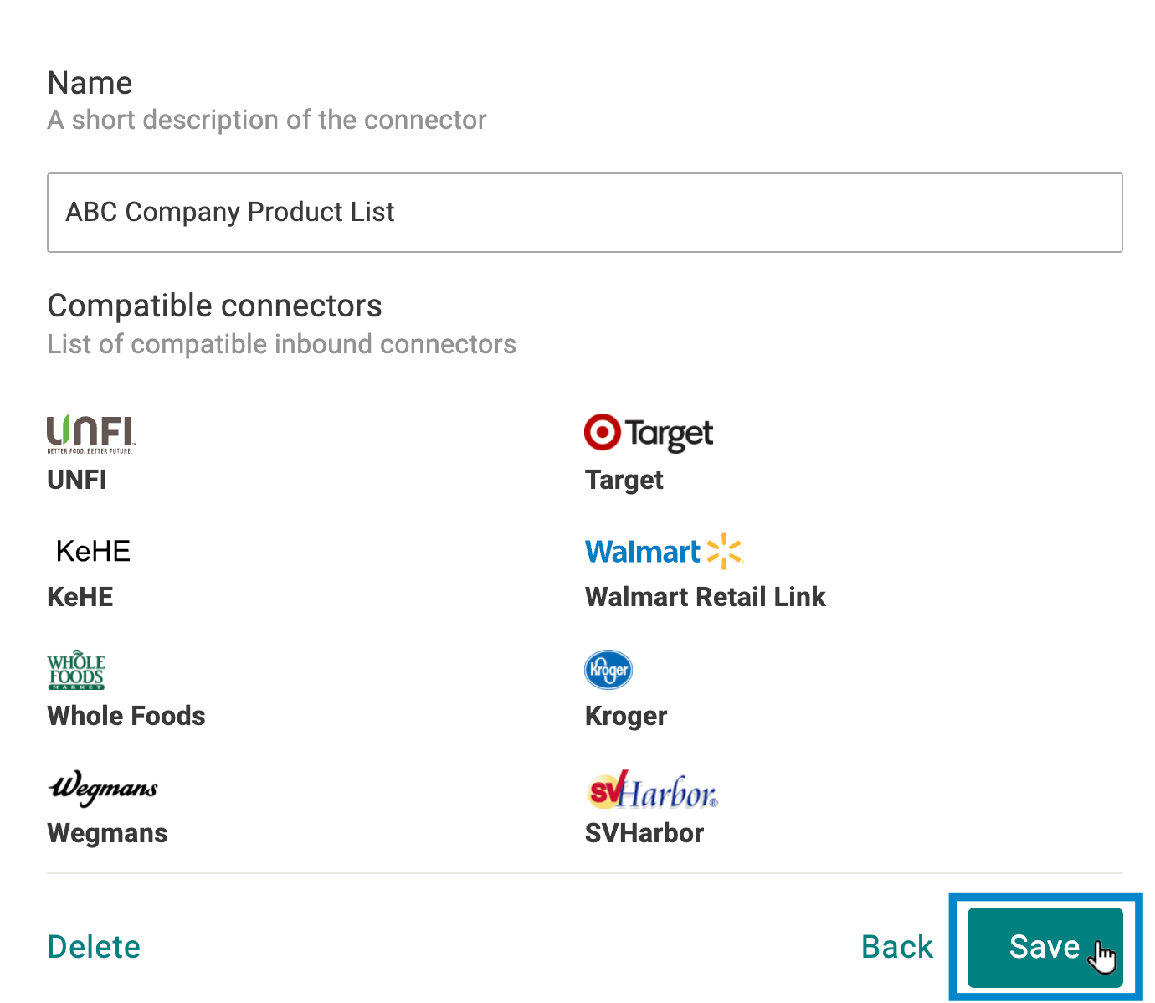
Task: Select the Walmart spark logo
Action: click(664, 551)
